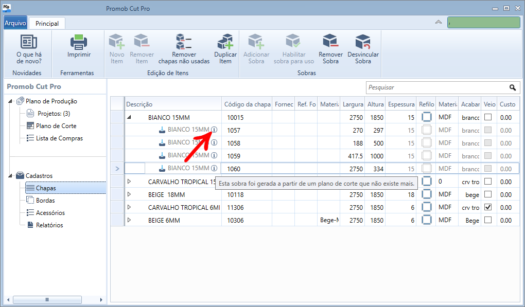Click the sidebar scrollbar right arrow
Screen dimensions: 525x307
click(x=101, y=300)
